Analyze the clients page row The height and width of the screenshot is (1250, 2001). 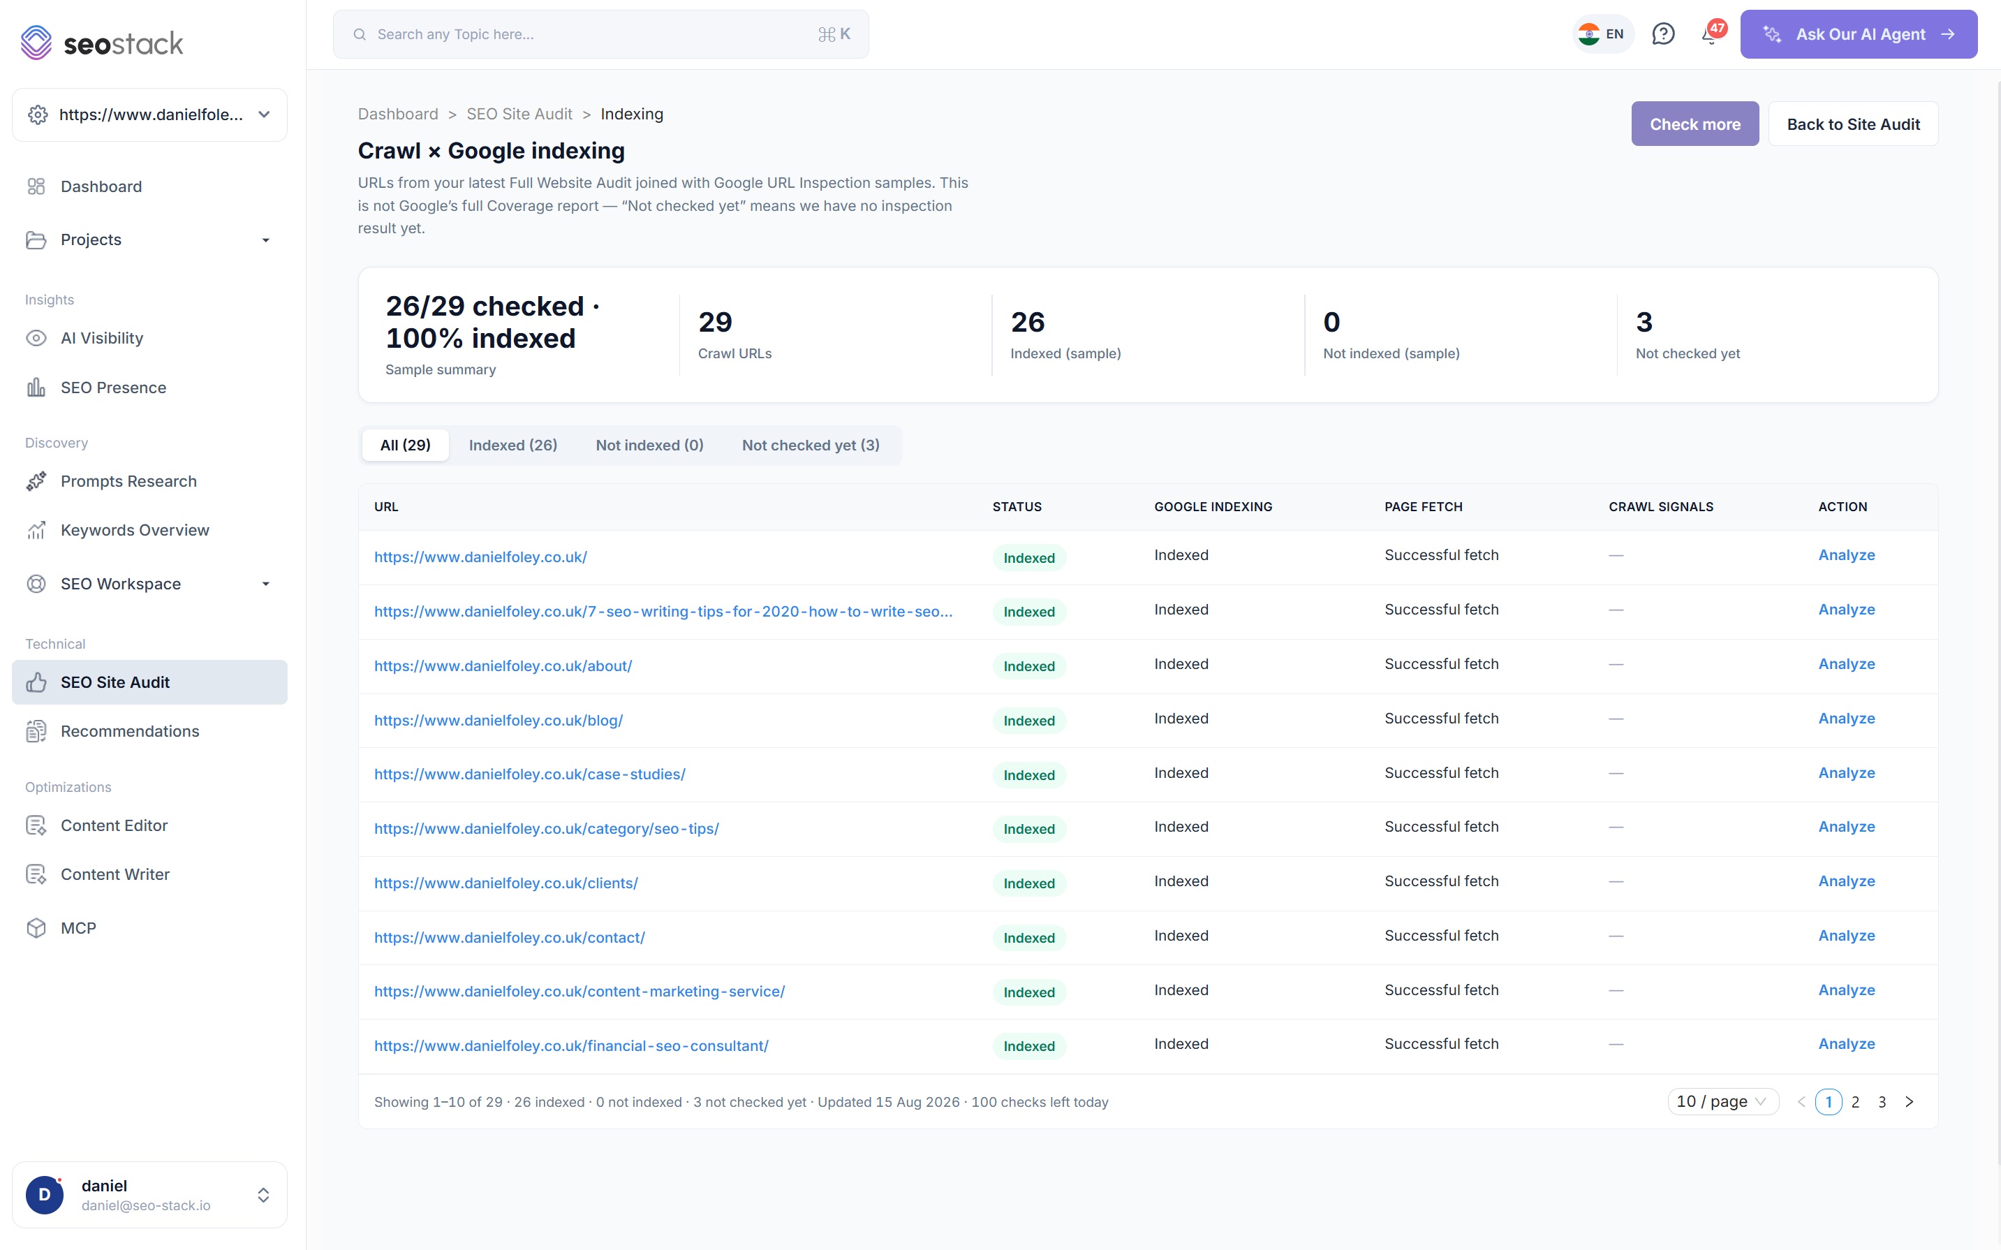[x=1847, y=881]
